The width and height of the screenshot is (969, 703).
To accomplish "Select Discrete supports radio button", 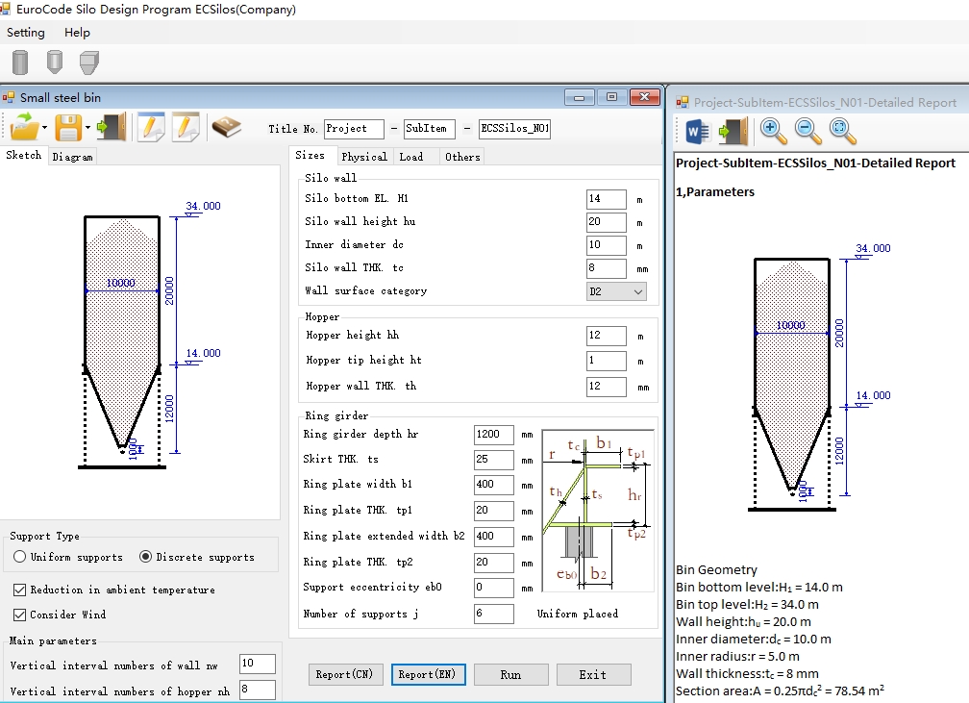I will (145, 557).
